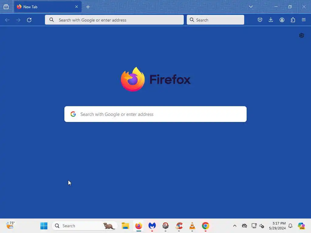
Task: Open the notification bell
Action: 290,226
